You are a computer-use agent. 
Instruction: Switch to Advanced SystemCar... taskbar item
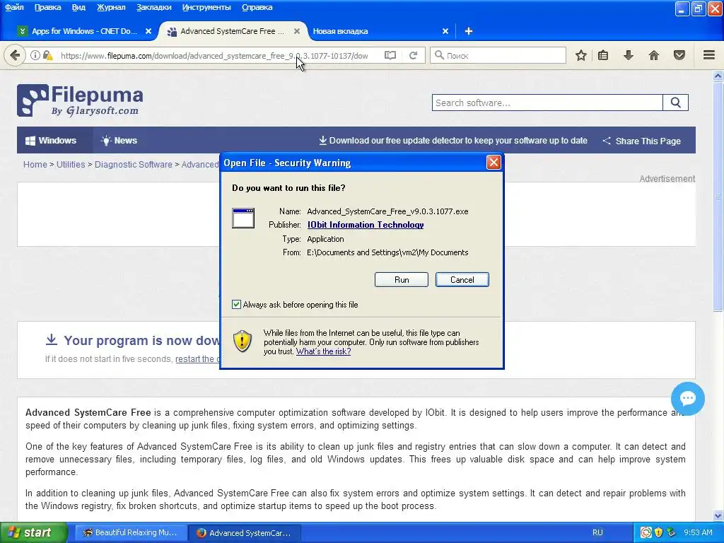tap(245, 532)
